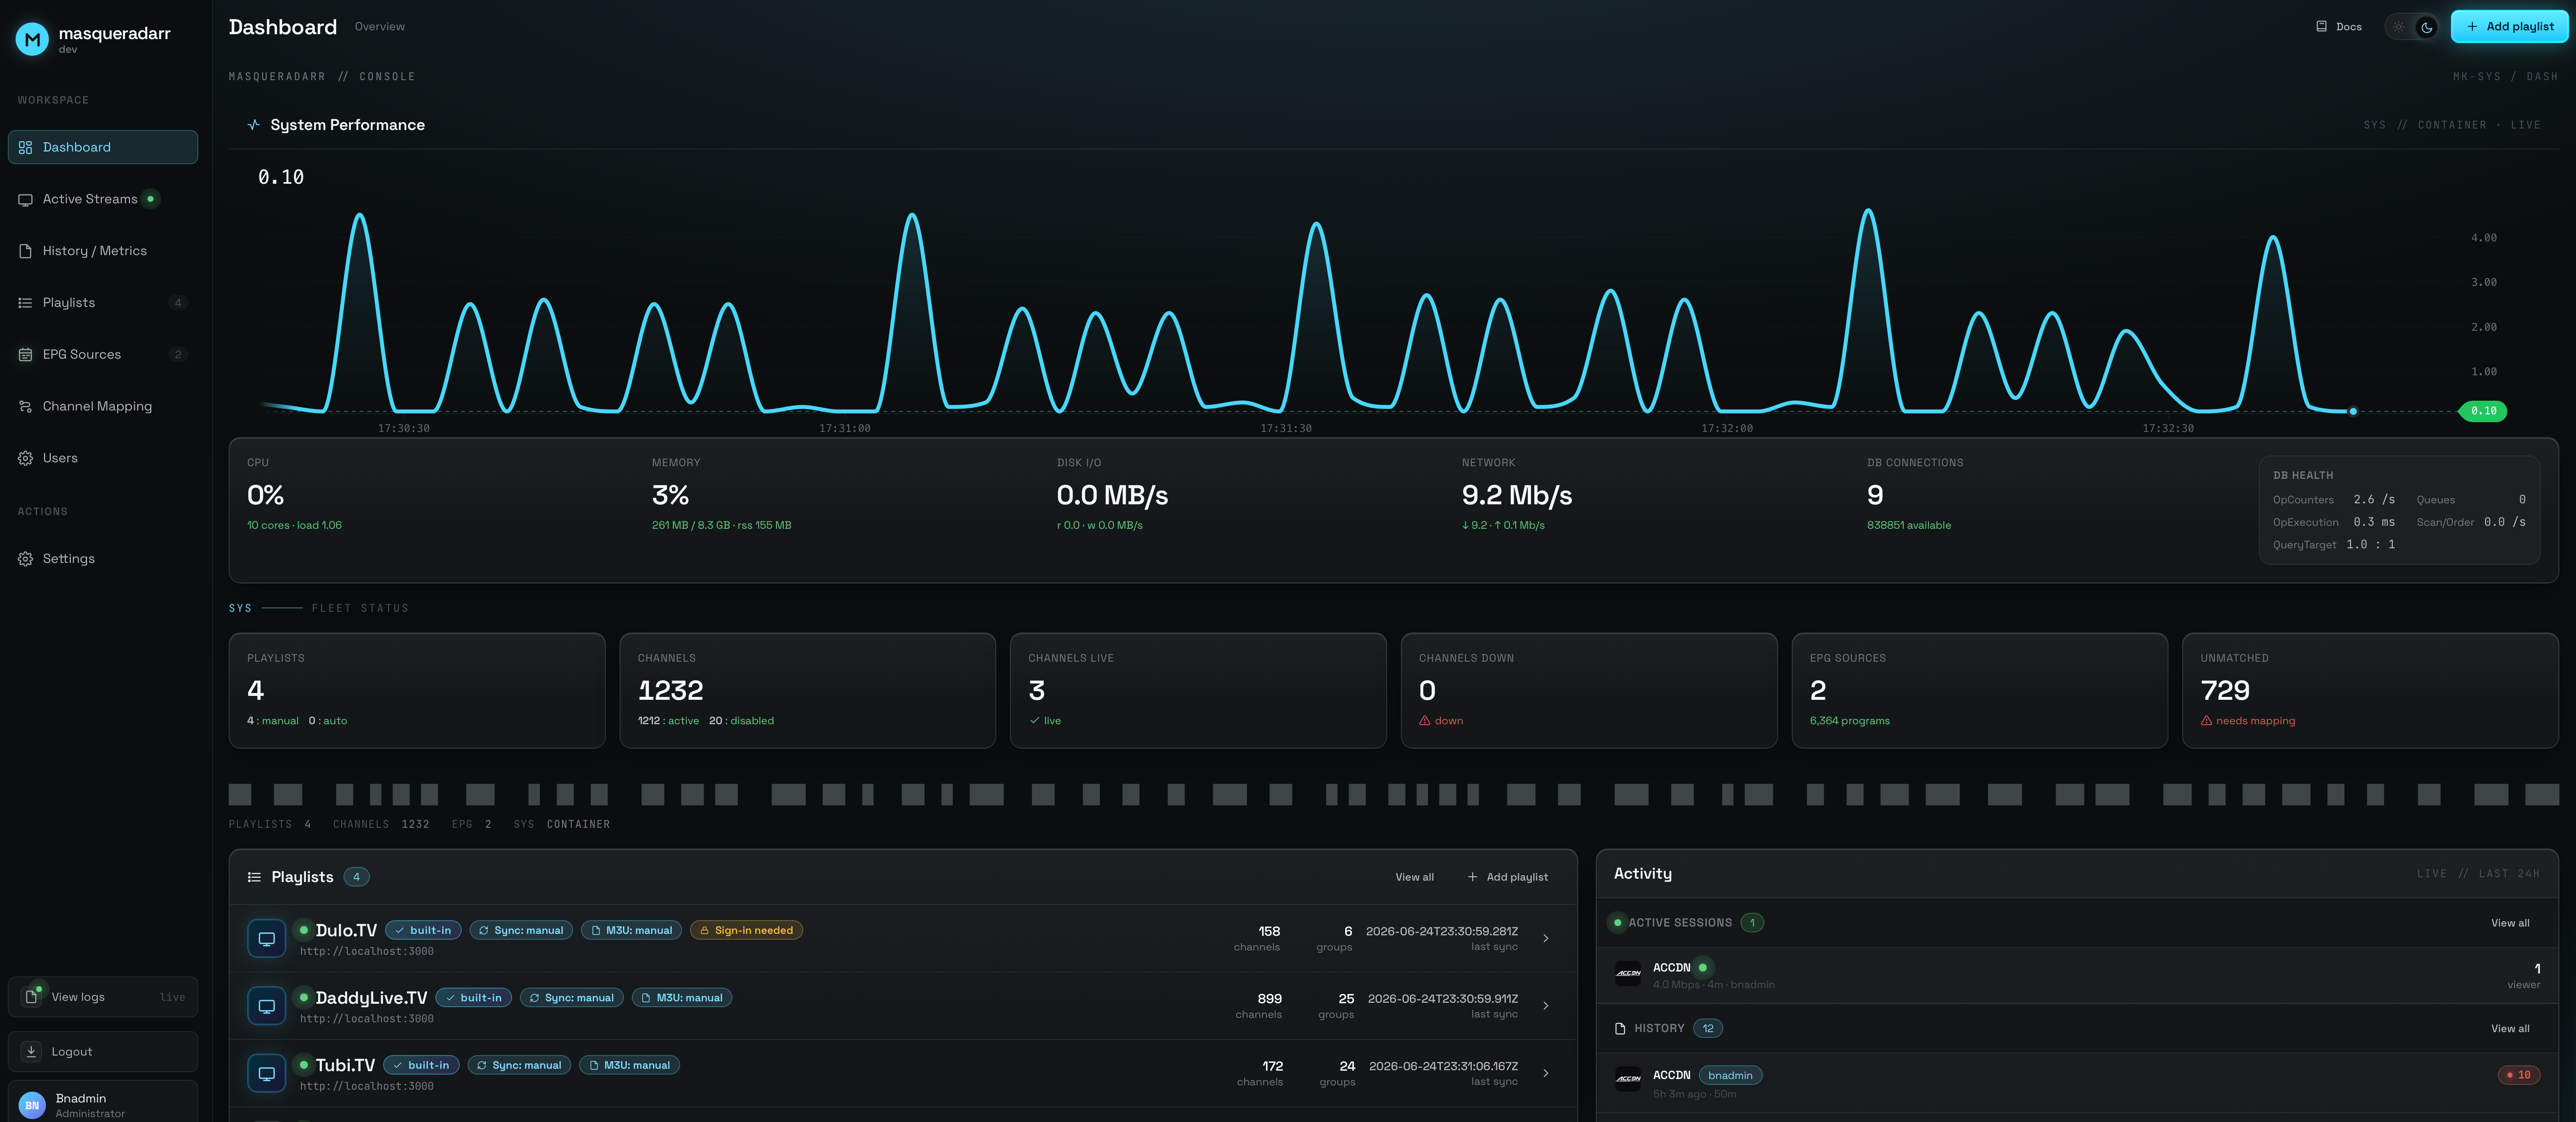Click the Channels Live card

[1198, 690]
